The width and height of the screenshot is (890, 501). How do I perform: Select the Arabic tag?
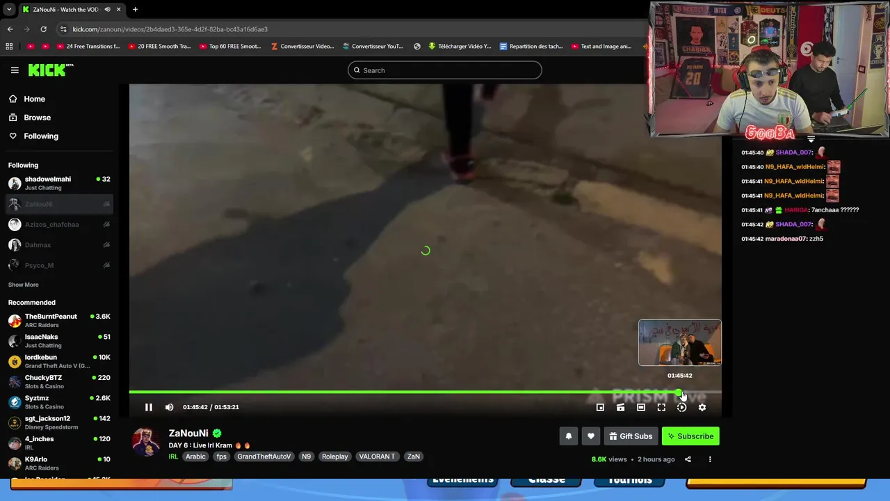(195, 456)
